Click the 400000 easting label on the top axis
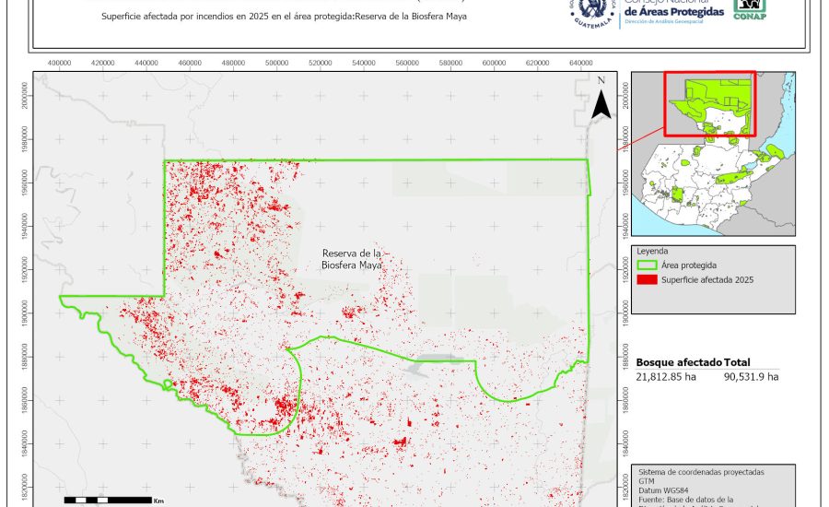This screenshot has width=829, height=507. (x=59, y=63)
